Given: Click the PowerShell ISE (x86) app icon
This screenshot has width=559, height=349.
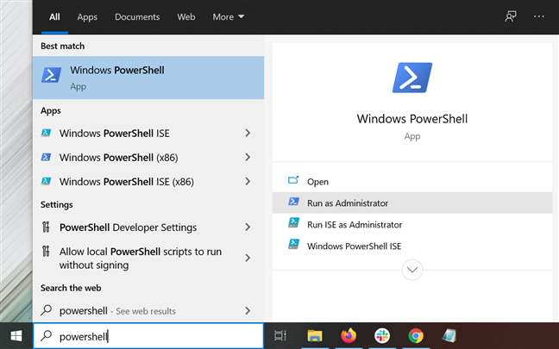Looking at the screenshot, I should [46, 181].
